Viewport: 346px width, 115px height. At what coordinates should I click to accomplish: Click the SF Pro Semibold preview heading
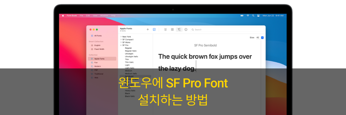(x=205, y=45)
